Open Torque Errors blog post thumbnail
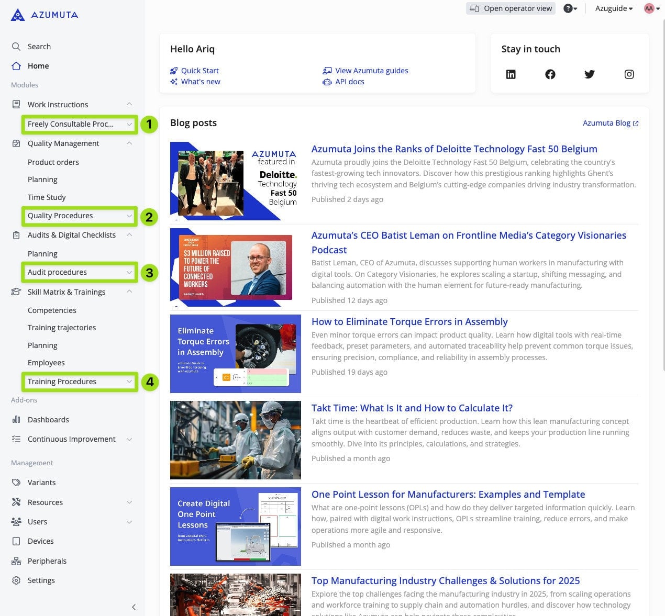The height and width of the screenshot is (616, 665). coord(235,354)
